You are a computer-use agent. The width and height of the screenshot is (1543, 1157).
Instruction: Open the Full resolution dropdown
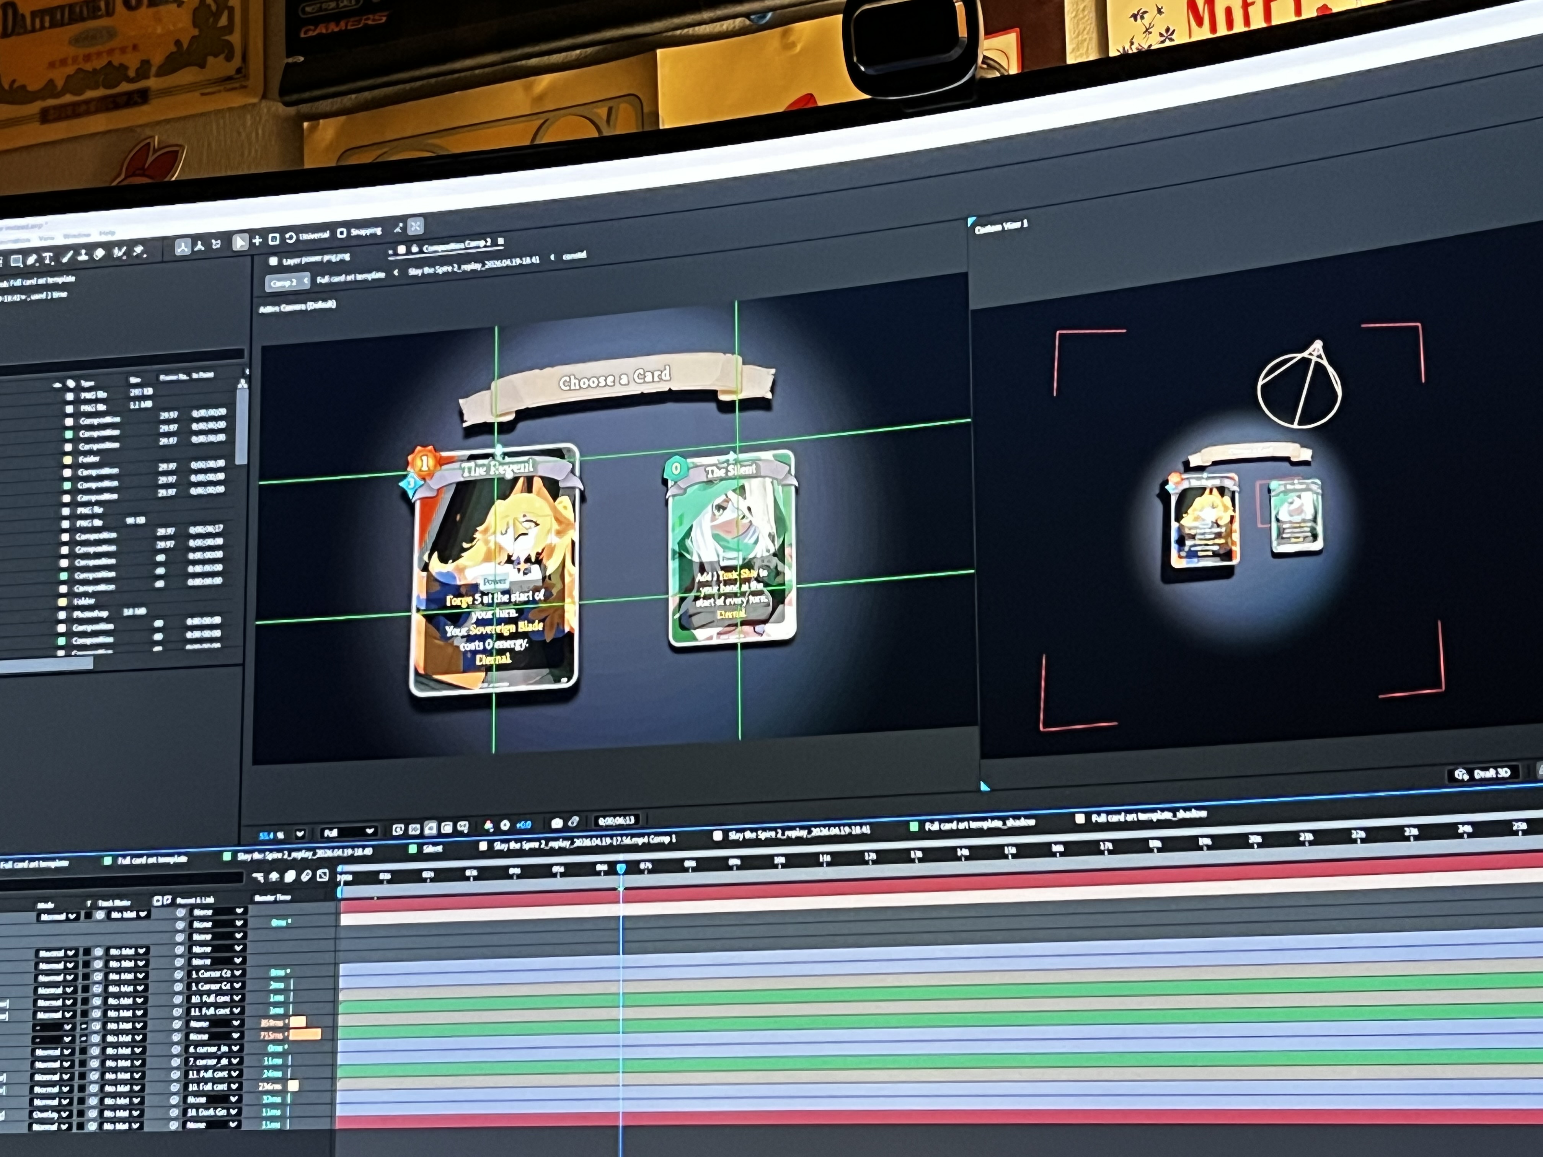(349, 832)
